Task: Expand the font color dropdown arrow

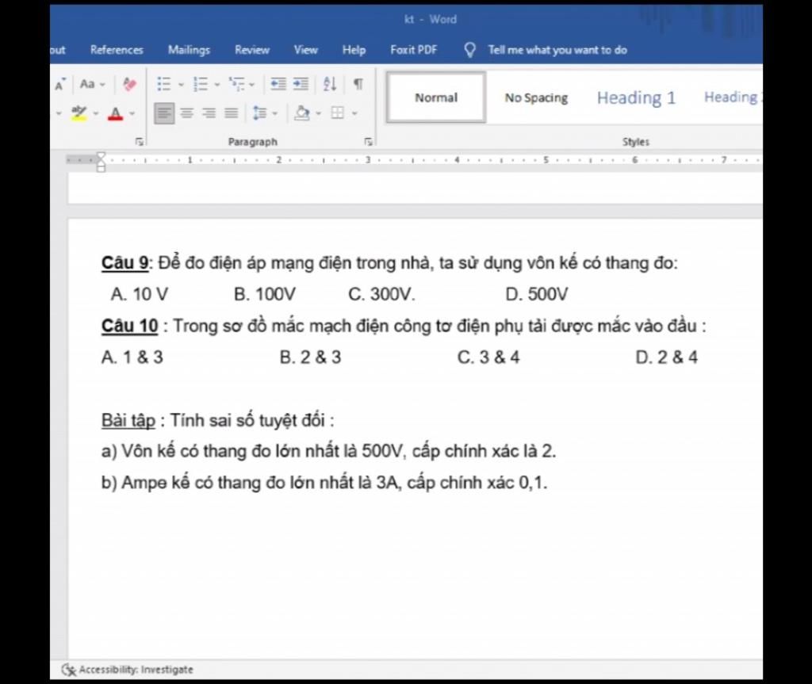Action: coord(132,113)
